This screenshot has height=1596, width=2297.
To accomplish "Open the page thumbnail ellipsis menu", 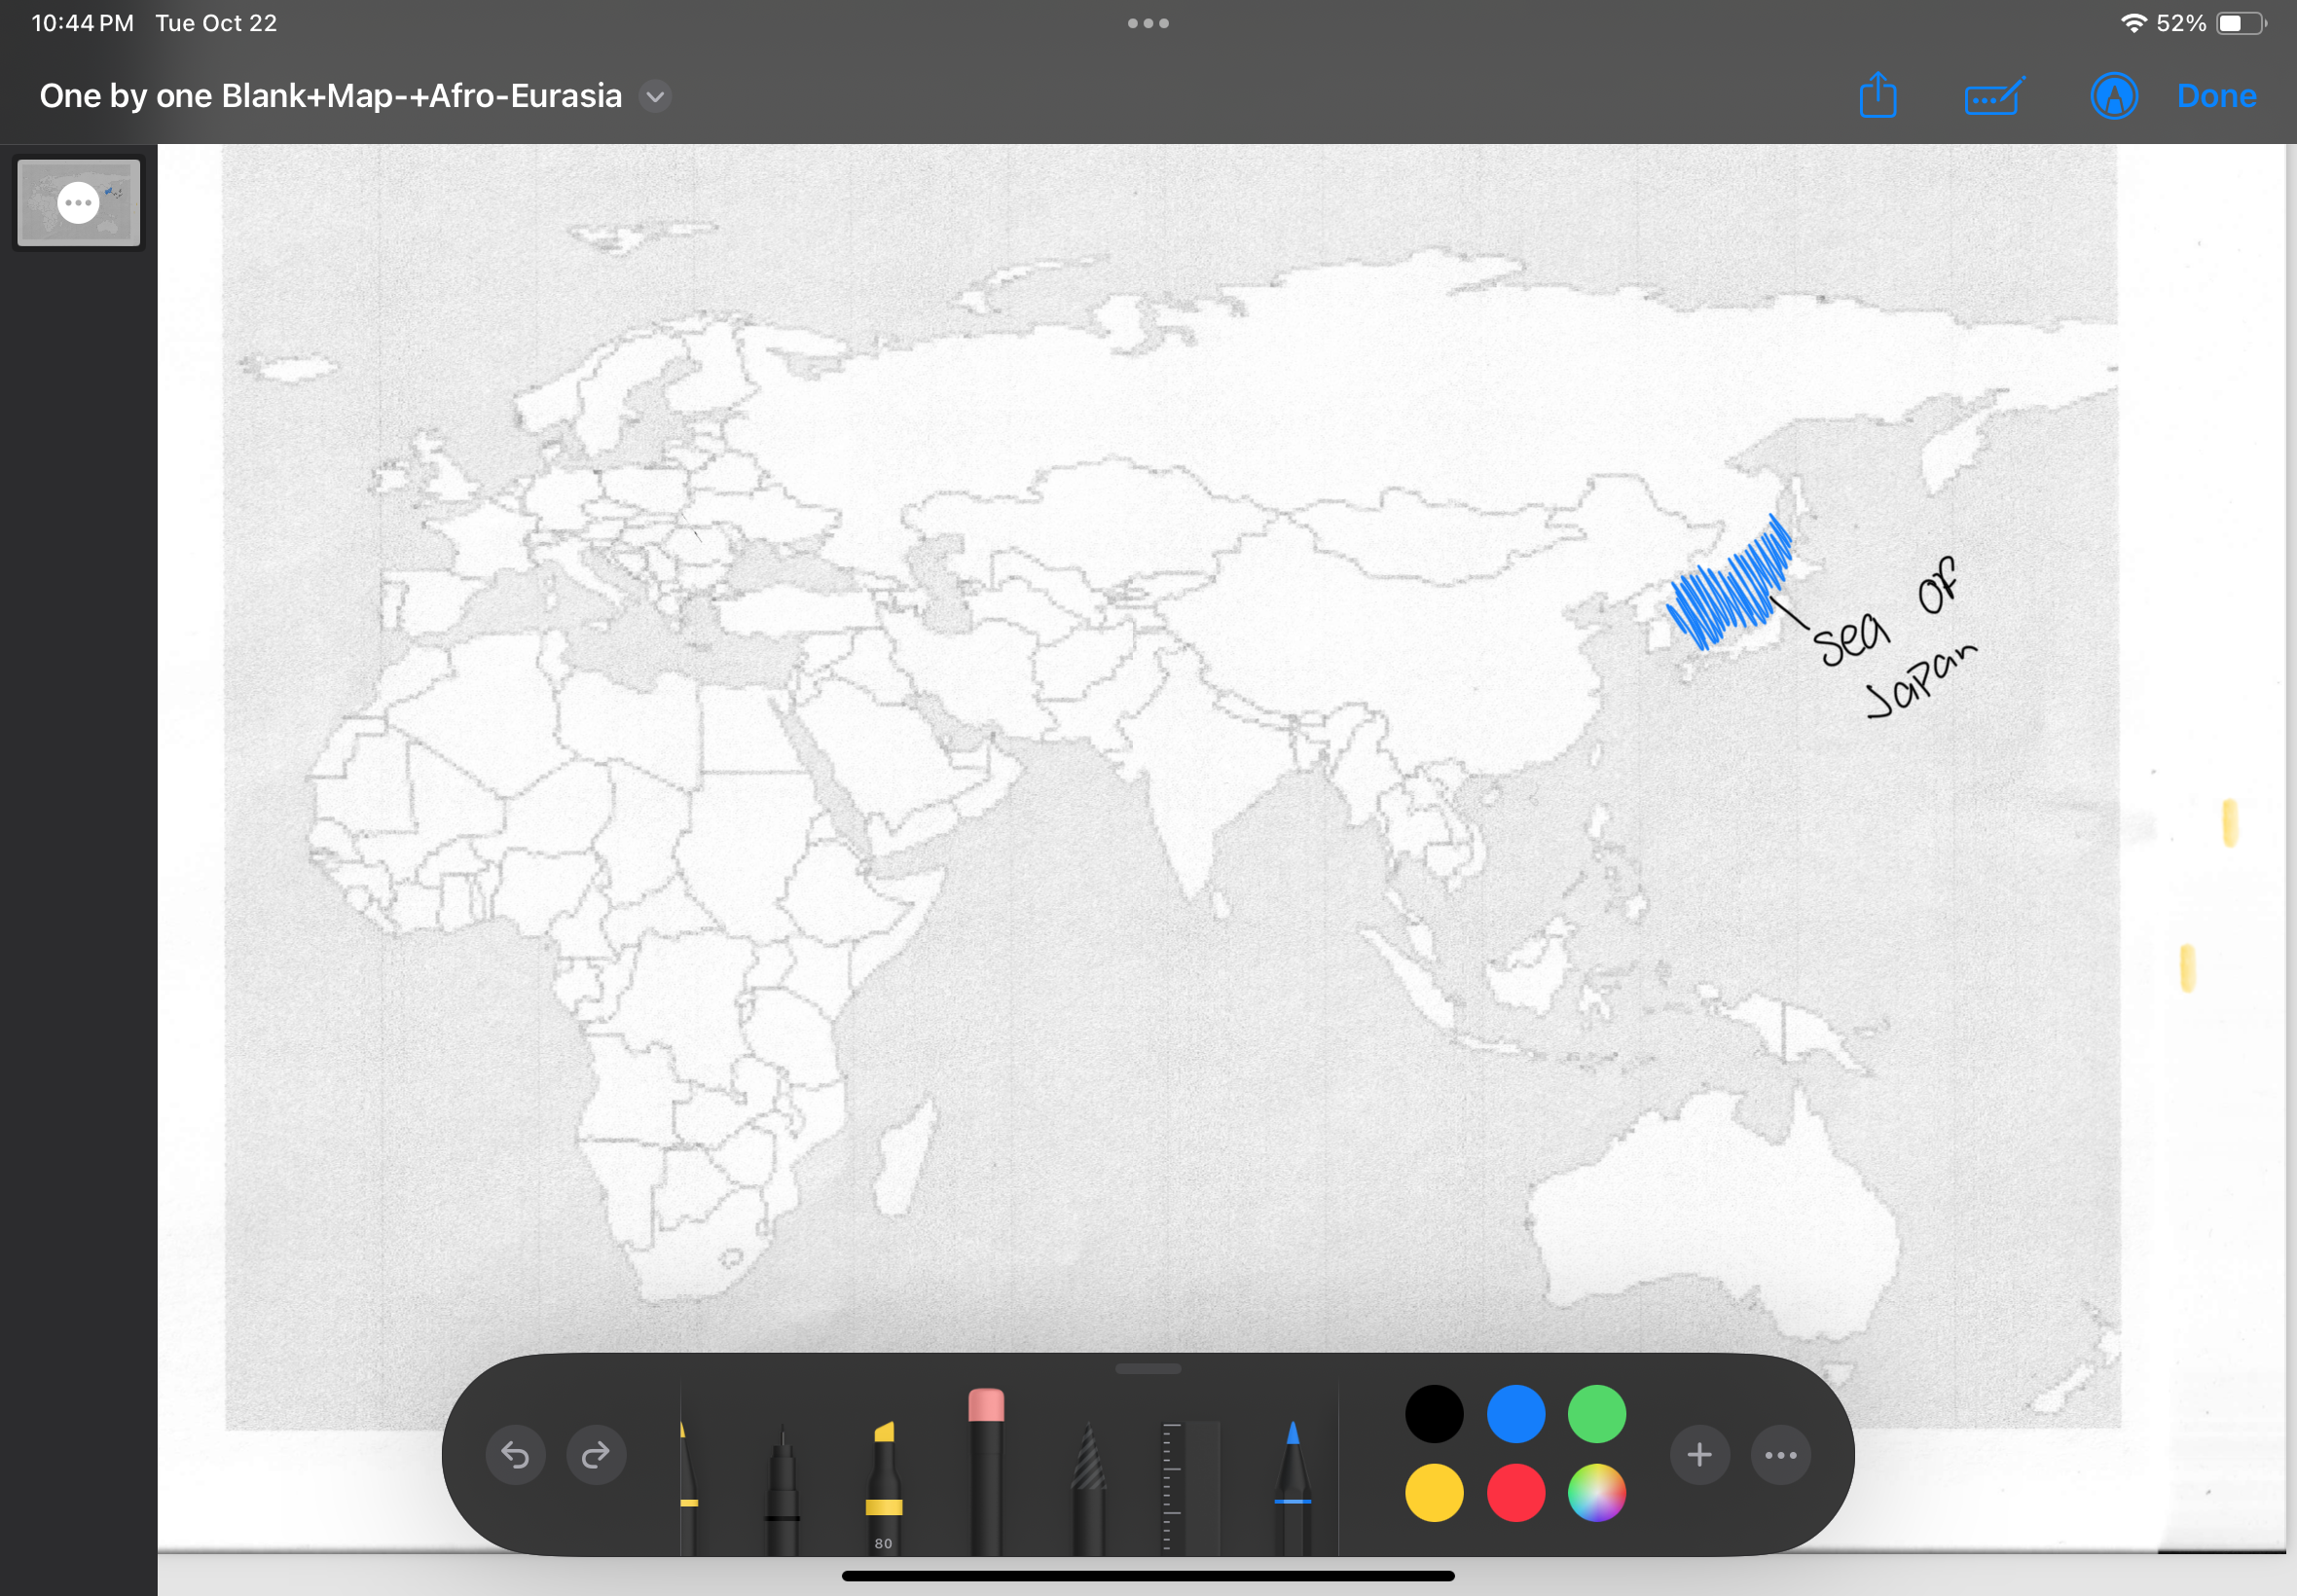I will (78, 203).
